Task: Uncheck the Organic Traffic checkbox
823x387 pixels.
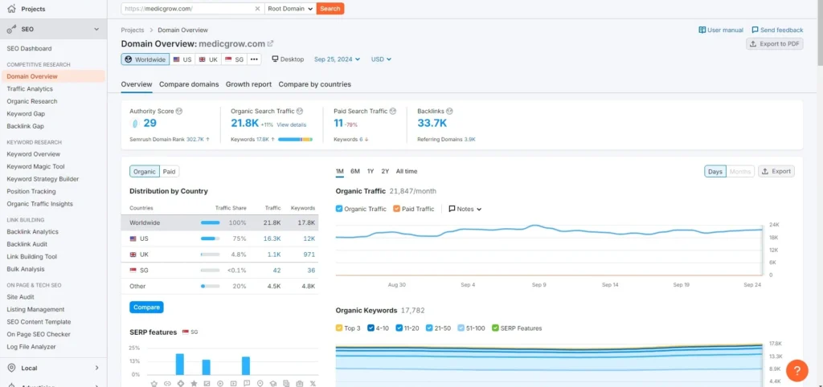Action: point(339,209)
